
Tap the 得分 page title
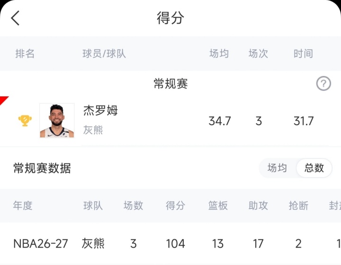(170, 18)
